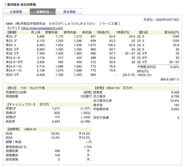The height and width of the screenshot is (167, 184).
Task: Click the creation date 2025年03月19日
Action: (167, 20)
